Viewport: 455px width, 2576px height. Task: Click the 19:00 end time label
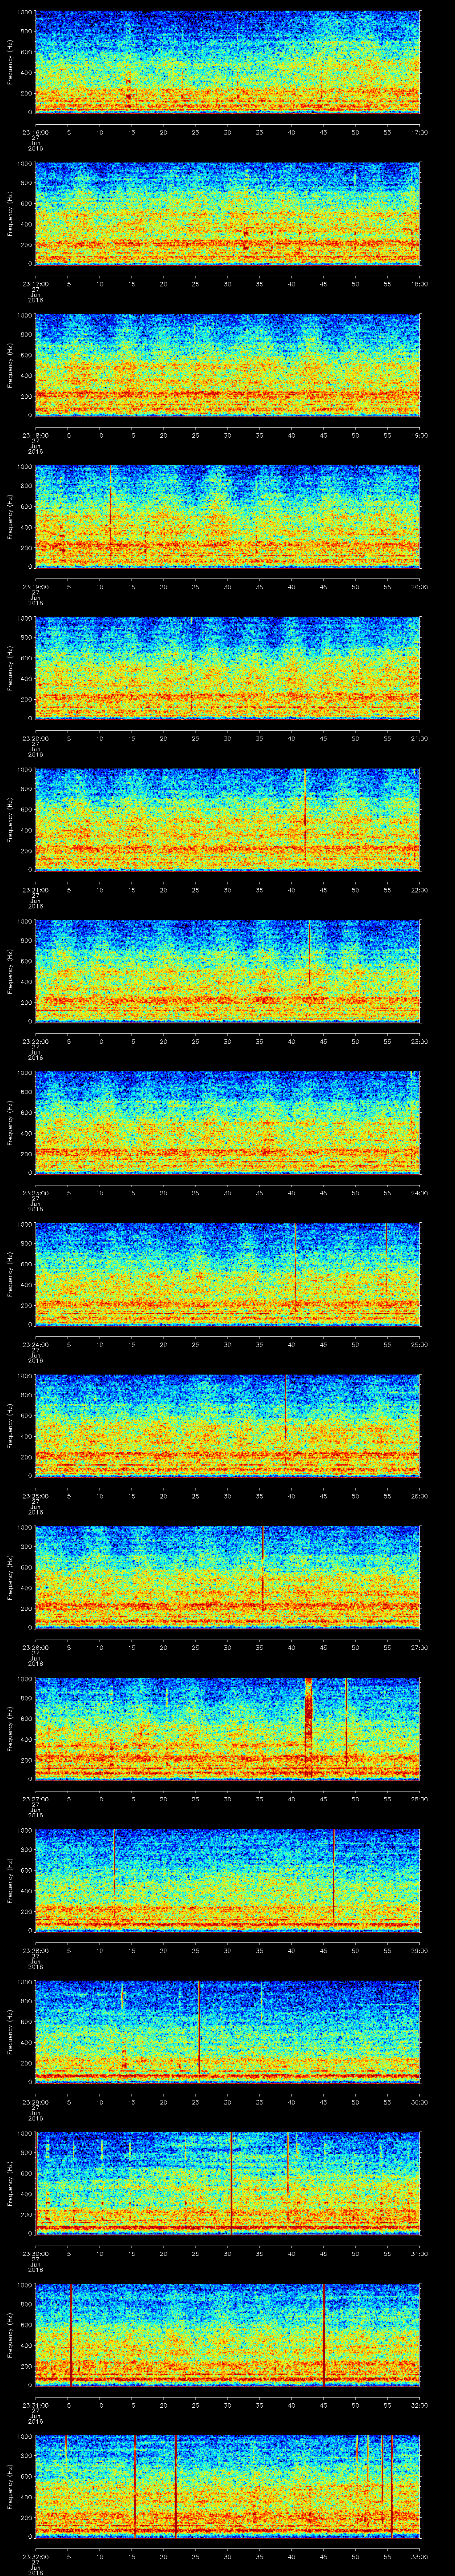tap(419, 435)
